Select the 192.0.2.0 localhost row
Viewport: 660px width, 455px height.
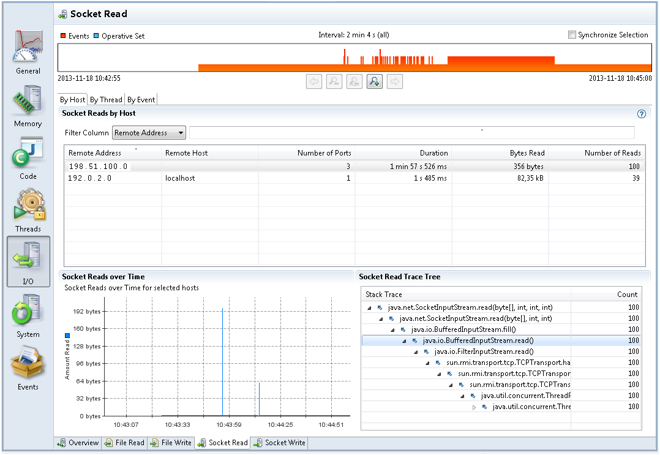coord(245,178)
